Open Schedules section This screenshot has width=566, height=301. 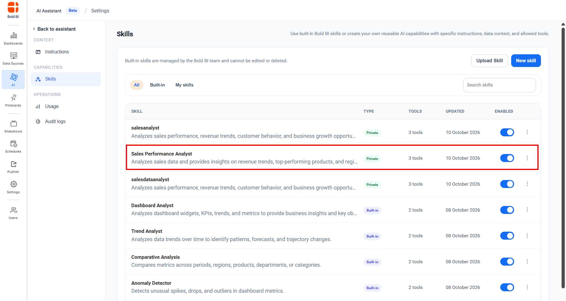(13, 147)
